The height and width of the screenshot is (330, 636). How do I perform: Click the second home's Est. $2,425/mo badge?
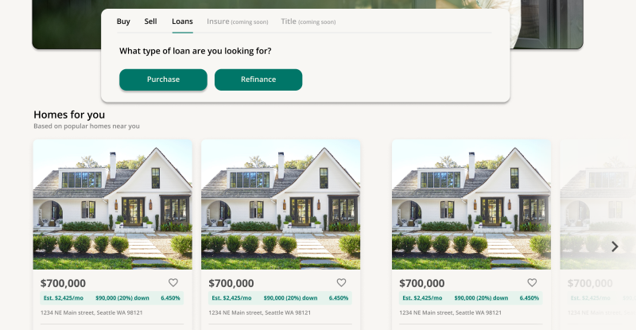231,298
